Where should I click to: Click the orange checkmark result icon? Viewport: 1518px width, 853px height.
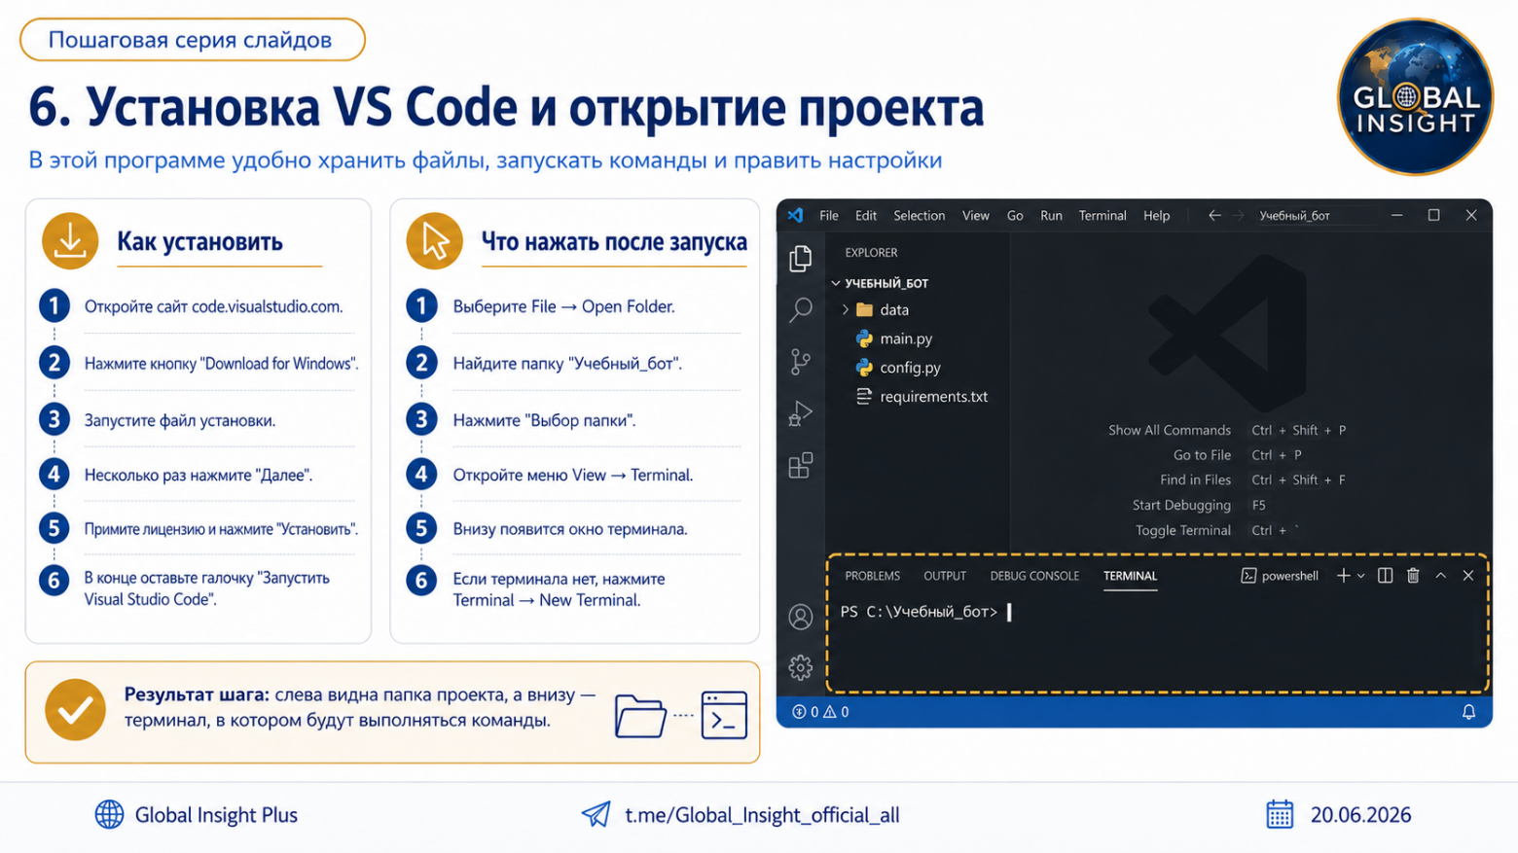75,710
